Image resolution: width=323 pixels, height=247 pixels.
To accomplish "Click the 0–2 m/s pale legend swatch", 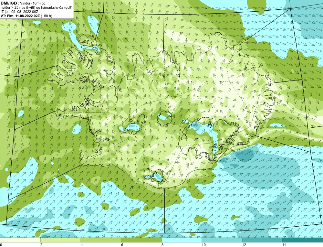I will point(20,240).
